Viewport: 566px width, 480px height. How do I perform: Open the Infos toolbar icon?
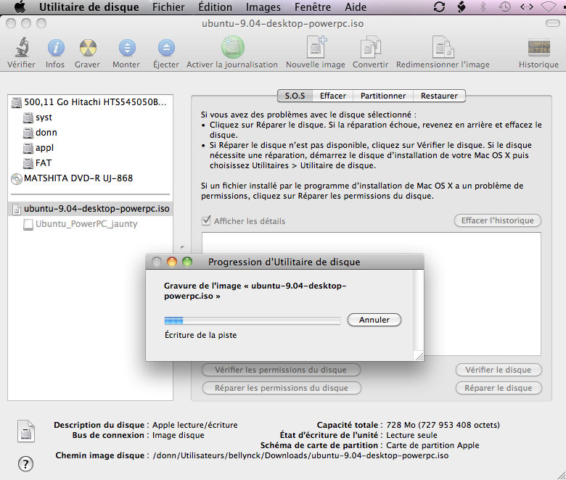point(56,48)
